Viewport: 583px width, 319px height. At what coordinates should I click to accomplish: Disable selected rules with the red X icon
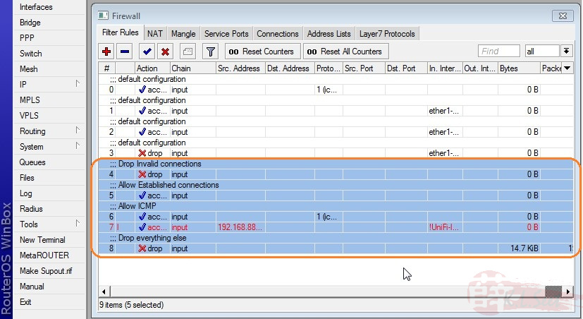(x=166, y=52)
